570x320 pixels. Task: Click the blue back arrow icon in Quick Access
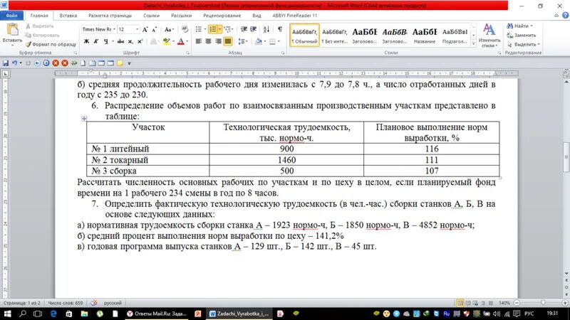pyautogui.click(x=37, y=63)
